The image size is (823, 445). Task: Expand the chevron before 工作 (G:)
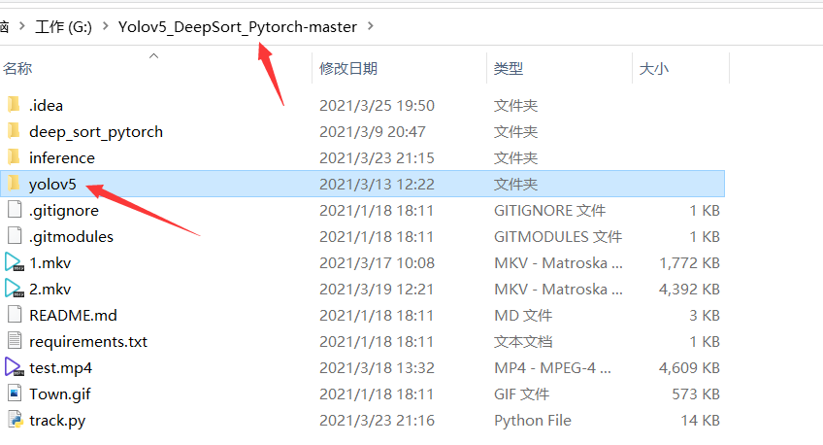(22, 25)
